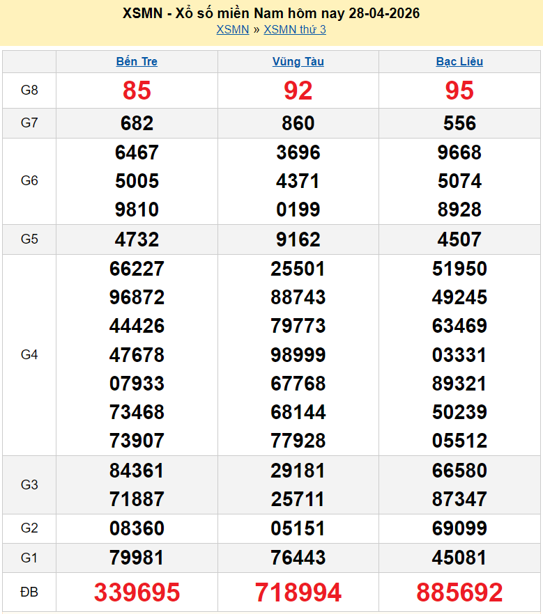Image resolution: width=543 pixels, height=614 pixels.
Task: Select the G1 result 76443
Action: (x=298, y=558)
